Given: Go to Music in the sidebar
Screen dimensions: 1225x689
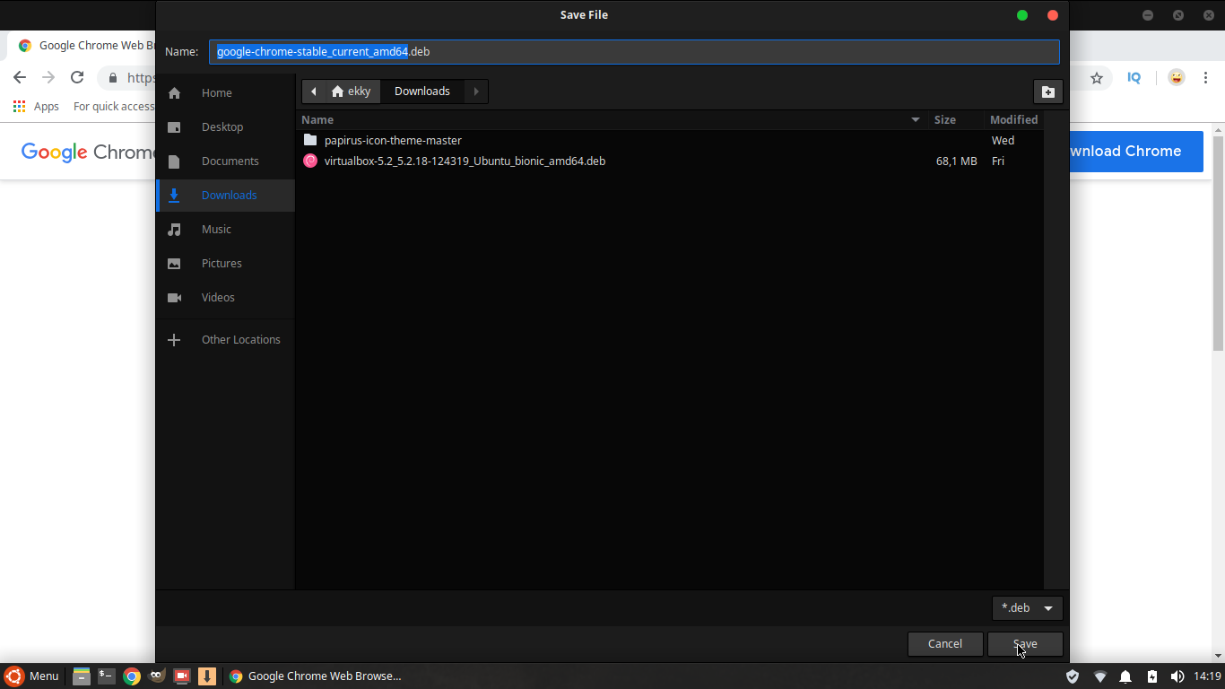Looking at the screenshot, I should (226, 230).
